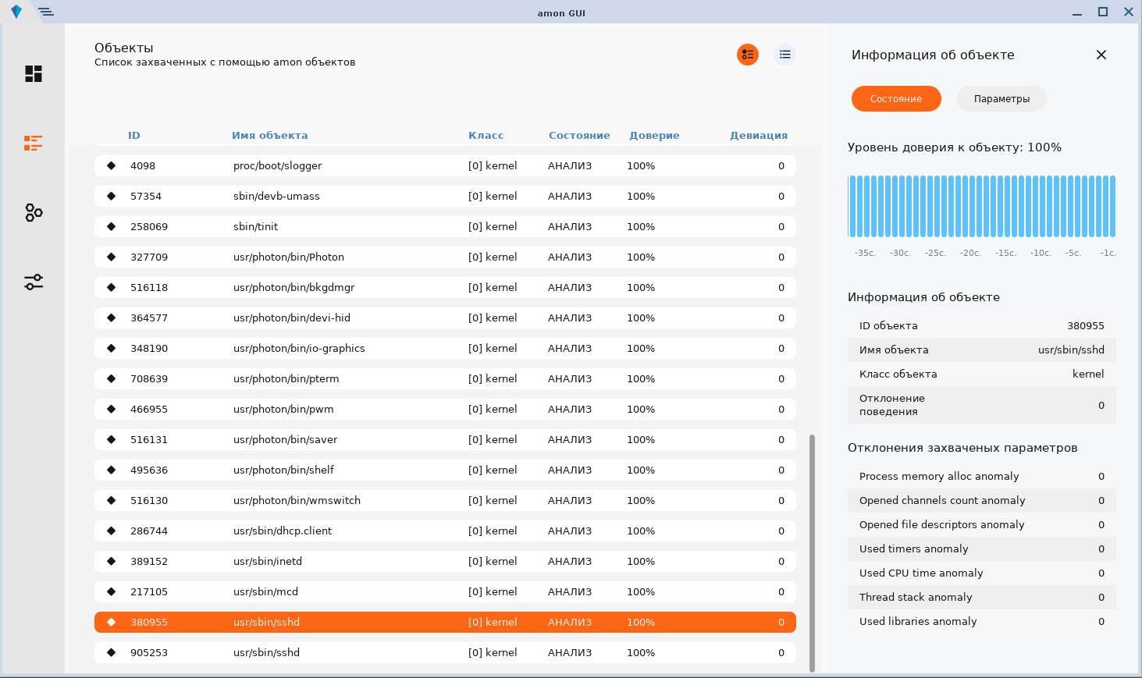Open the Параметры tab
This screenshot has height=678, width=1142.
coord(1001,99)
